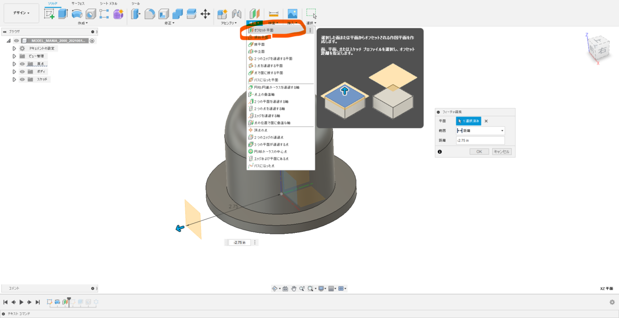
Task: Click the Orbit tool in navigation bar
Action: click(x=275, y=289)
